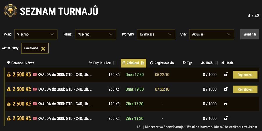Click the 2 500 Kč guarantee in Dnes 17:30 row
262x131 pixels.
[22, 75]
